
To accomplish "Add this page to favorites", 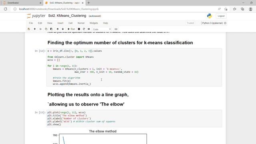I will pyautogui.click(x=226, y=9).
